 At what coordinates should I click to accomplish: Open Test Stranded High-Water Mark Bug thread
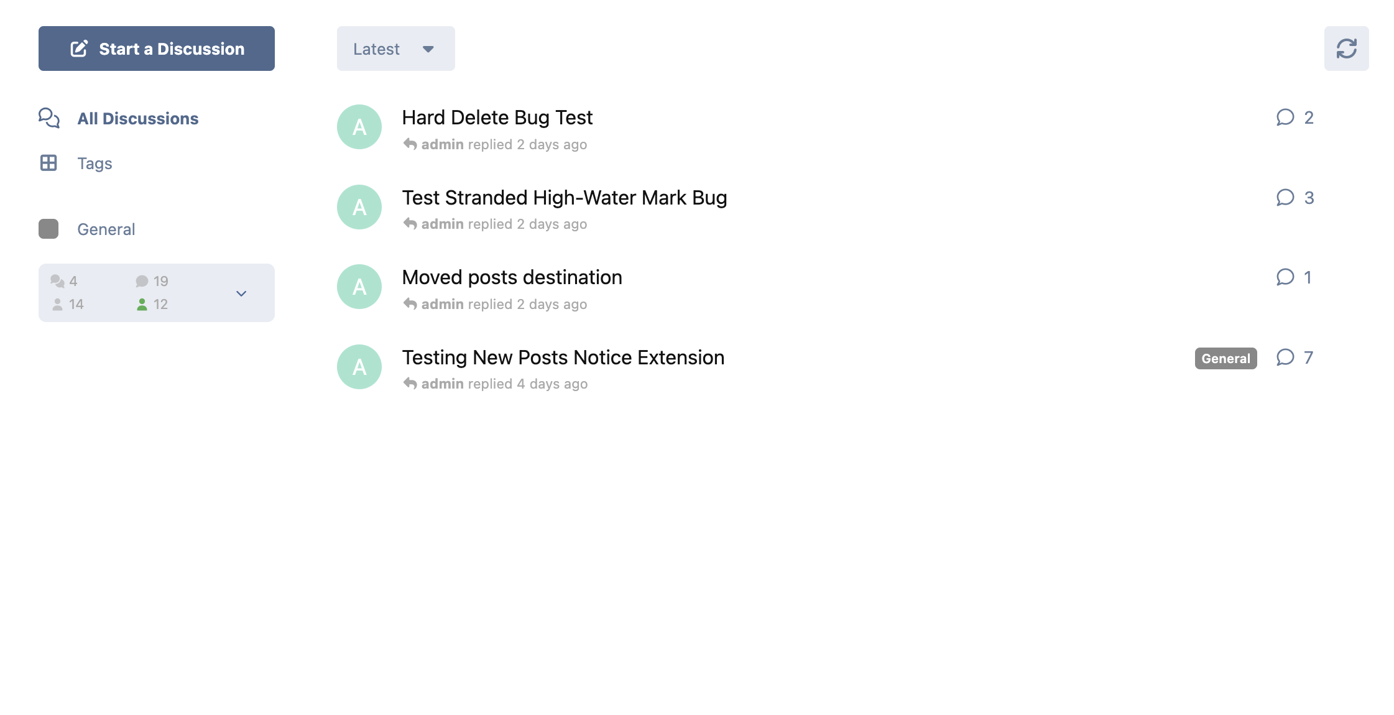tap(564, 198)
